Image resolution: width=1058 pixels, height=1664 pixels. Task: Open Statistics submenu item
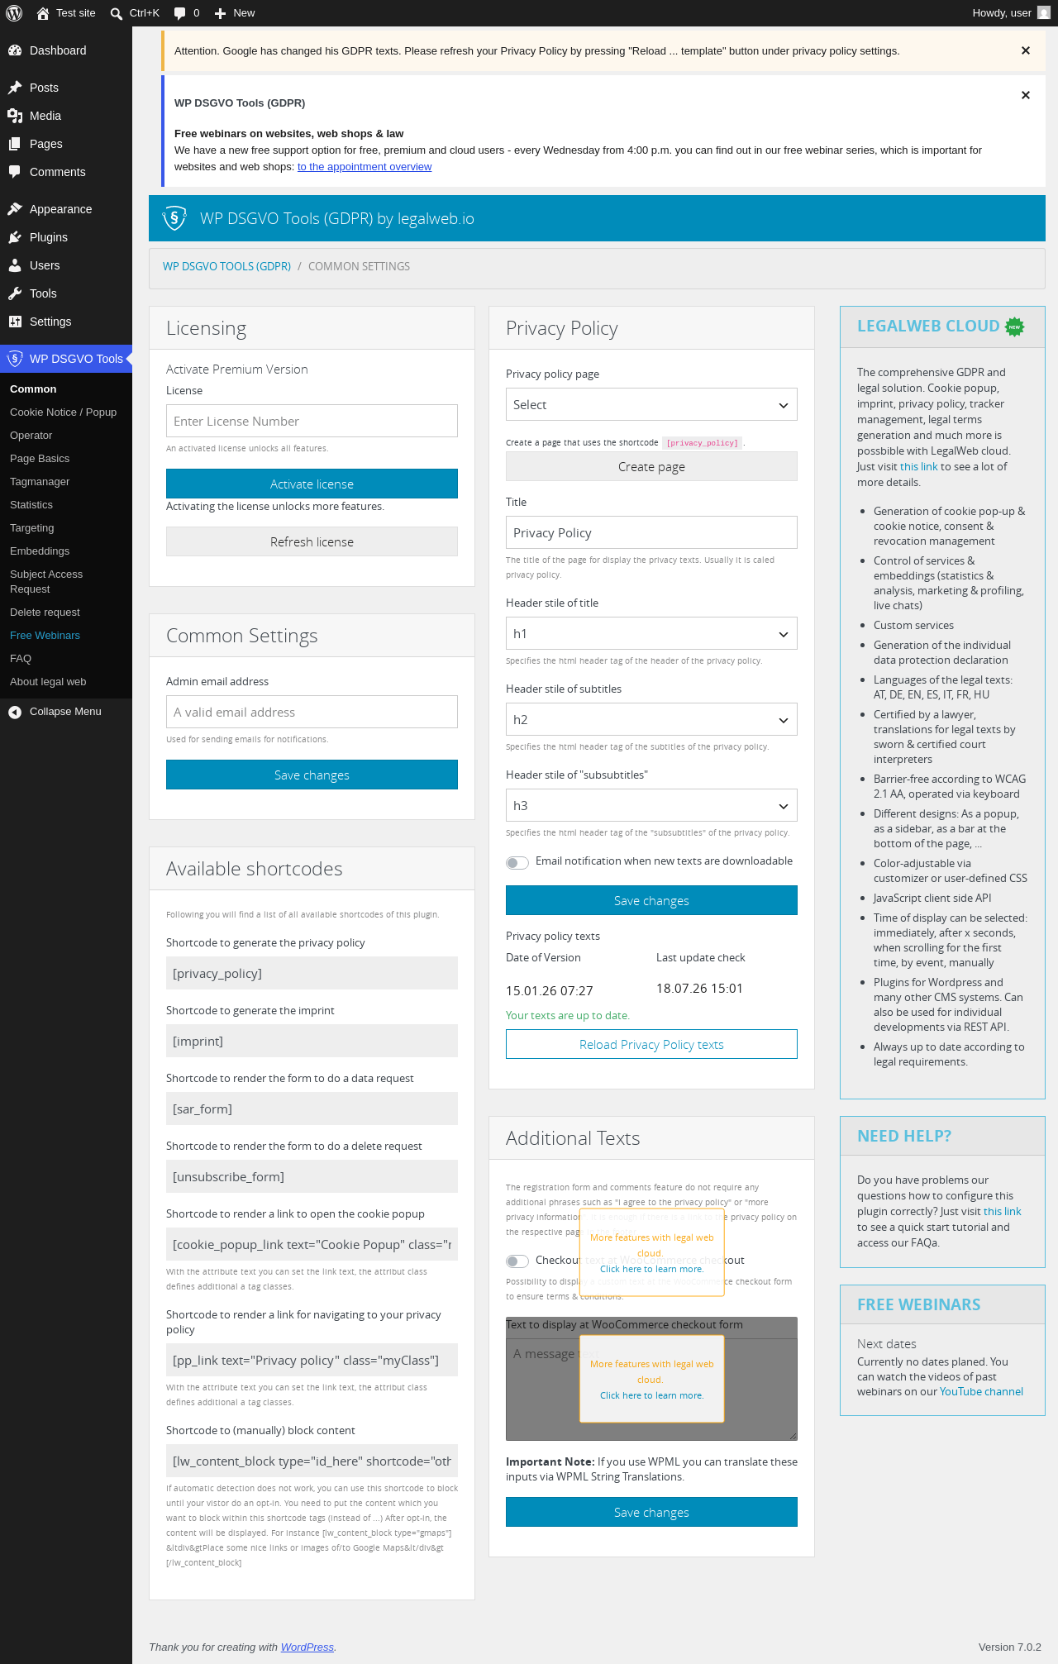[31, 504]
